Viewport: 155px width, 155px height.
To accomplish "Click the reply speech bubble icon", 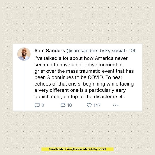I will tap(37, 105).
